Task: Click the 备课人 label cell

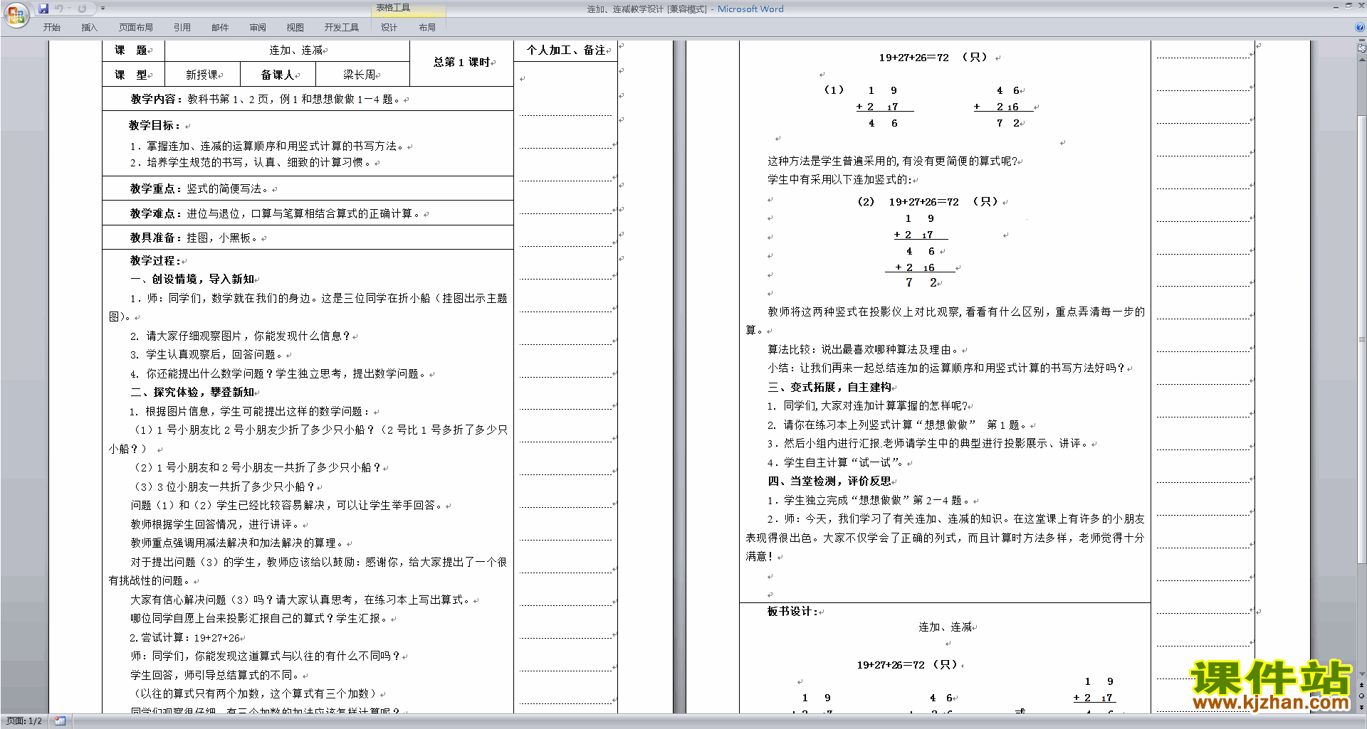Action: (277, 75)
